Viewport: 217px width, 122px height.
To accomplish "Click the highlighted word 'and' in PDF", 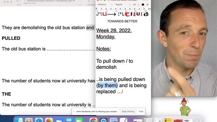I will point(90,28).
